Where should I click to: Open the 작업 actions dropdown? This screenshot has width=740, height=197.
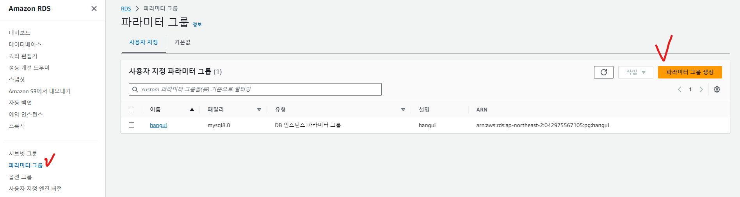635,72
